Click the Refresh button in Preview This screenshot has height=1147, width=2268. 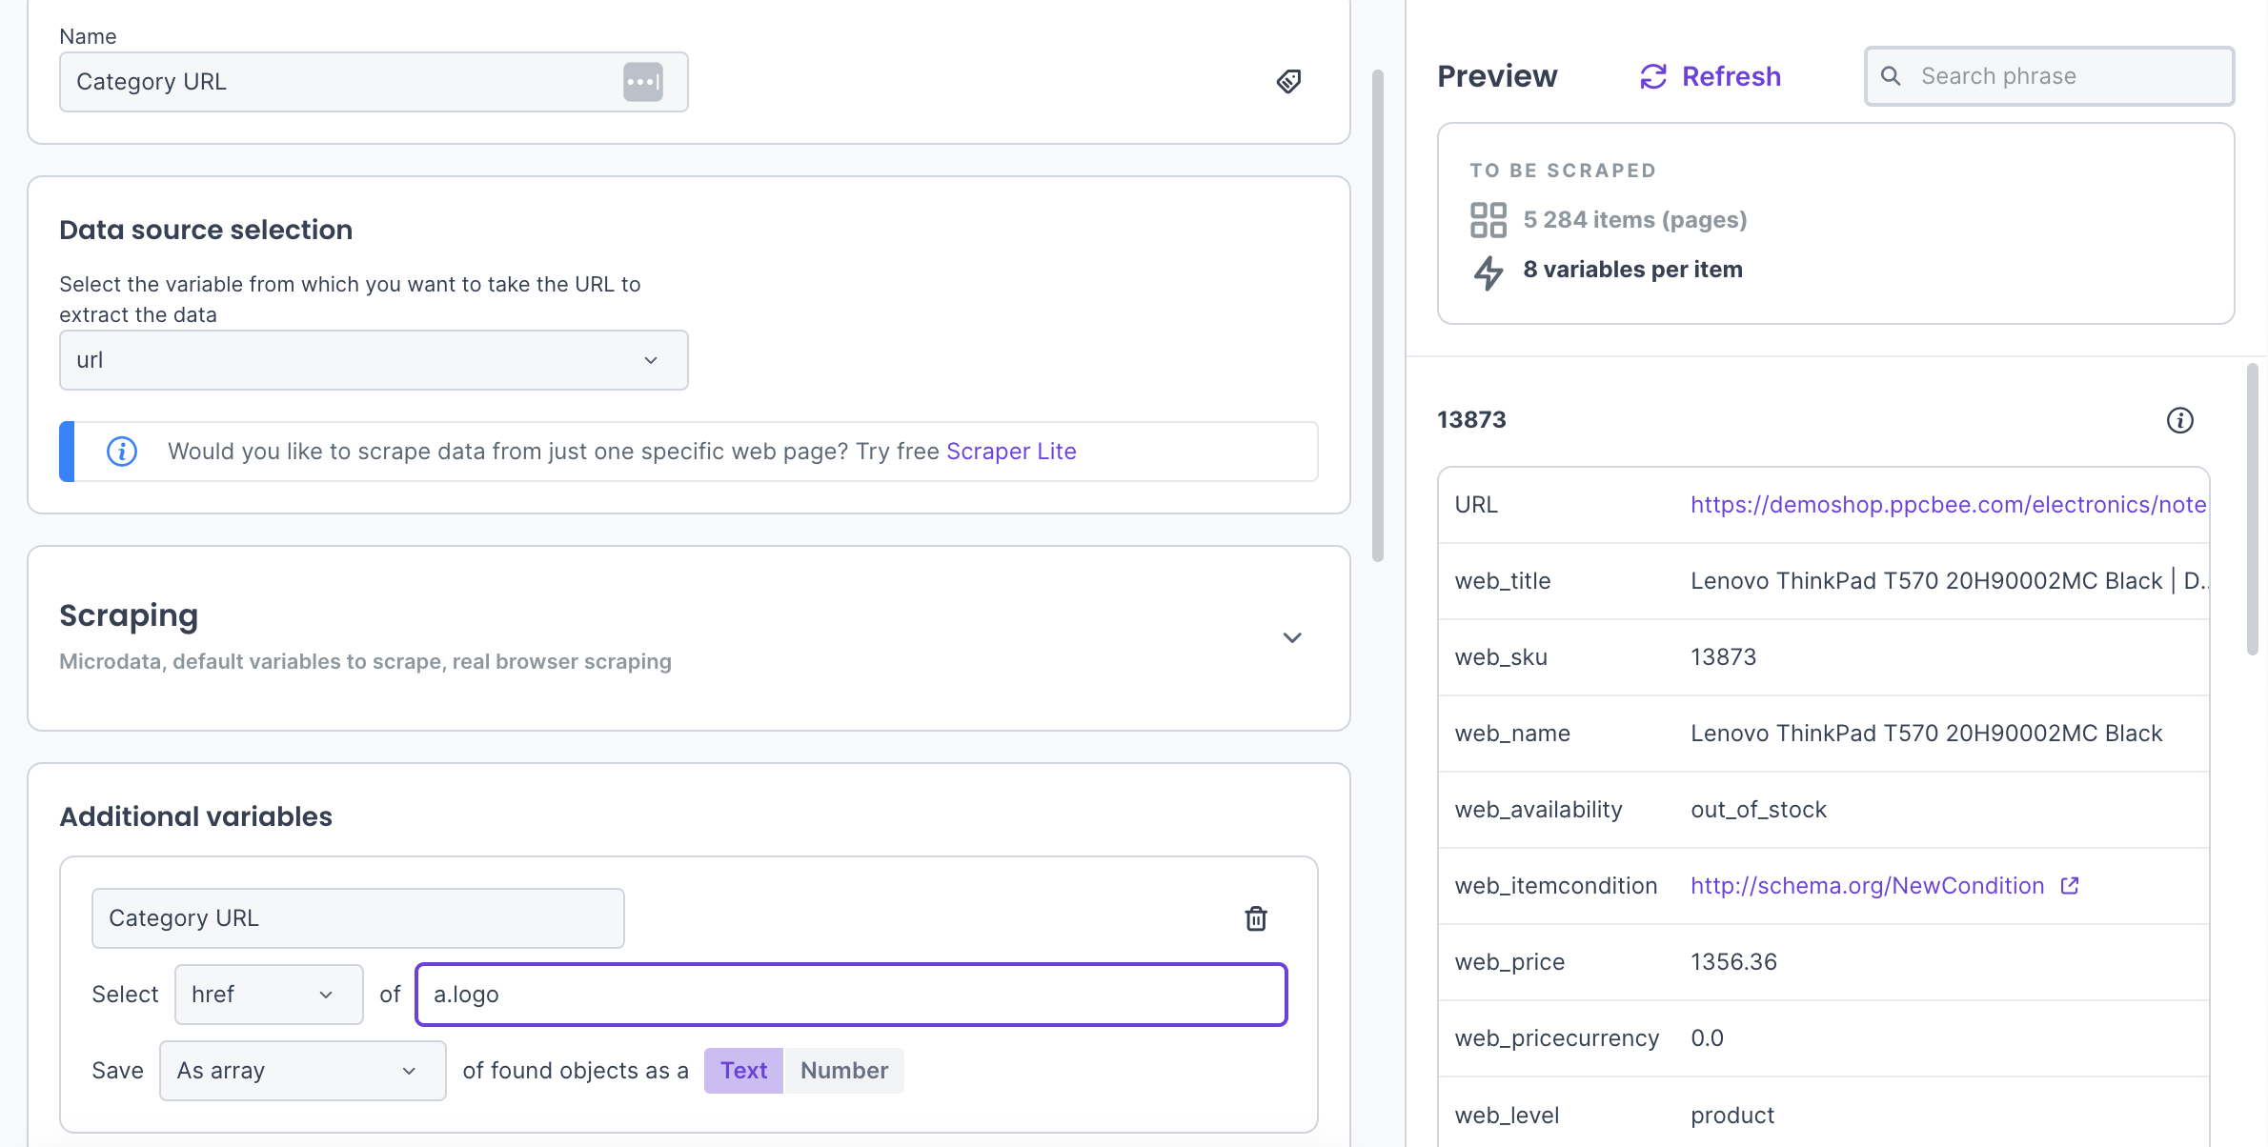[1731, 76]
